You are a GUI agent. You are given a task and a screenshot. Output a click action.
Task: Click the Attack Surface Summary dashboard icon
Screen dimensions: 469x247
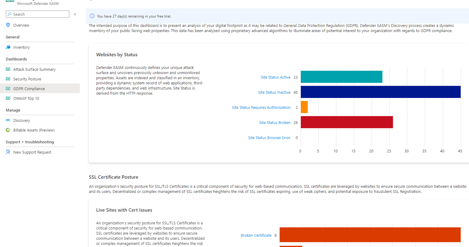point(8,69)
